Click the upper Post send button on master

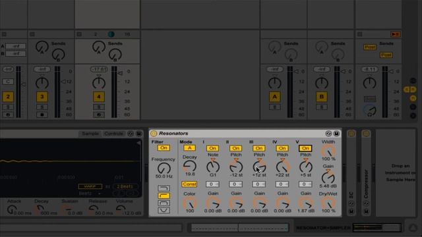coord(369,47)
